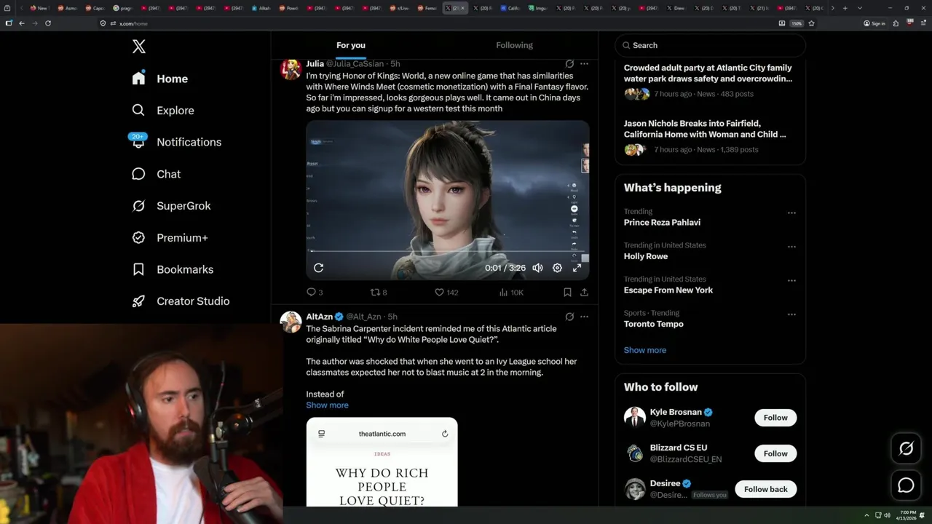Open options for Toronto Tempo trend
The height and width of the screenshot is (524, 932).
791,314
